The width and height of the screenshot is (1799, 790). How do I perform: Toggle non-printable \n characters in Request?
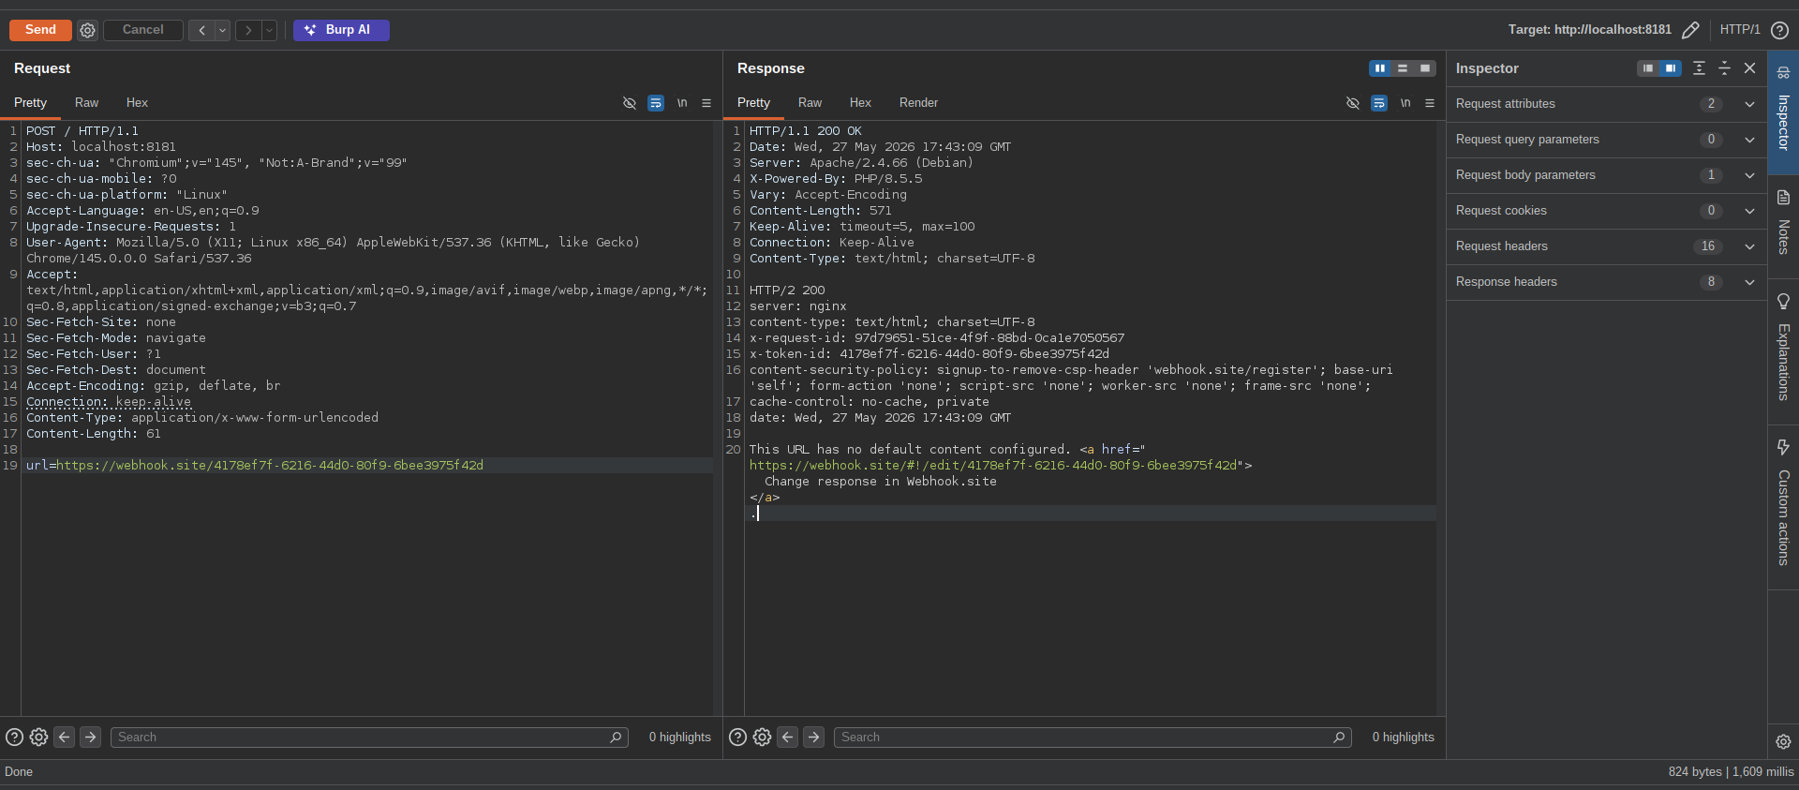click(x=682, y=103)
